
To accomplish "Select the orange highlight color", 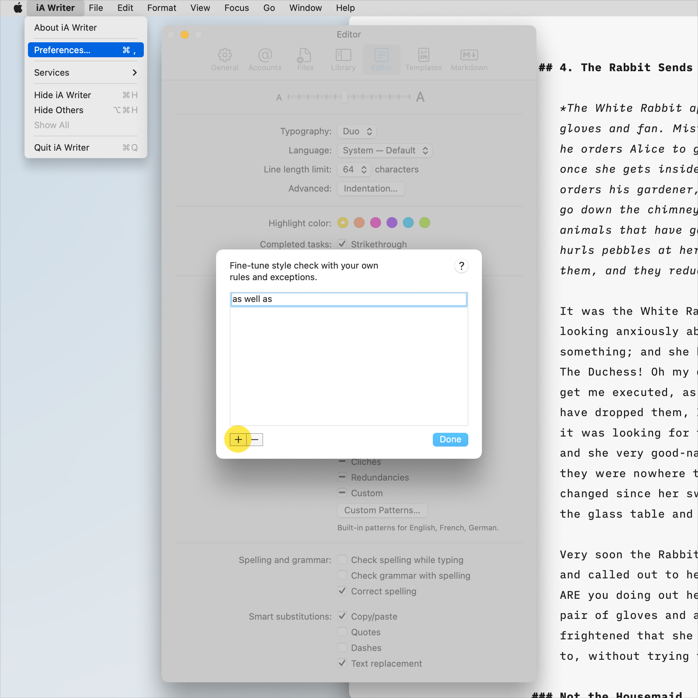I will point(359,223).
